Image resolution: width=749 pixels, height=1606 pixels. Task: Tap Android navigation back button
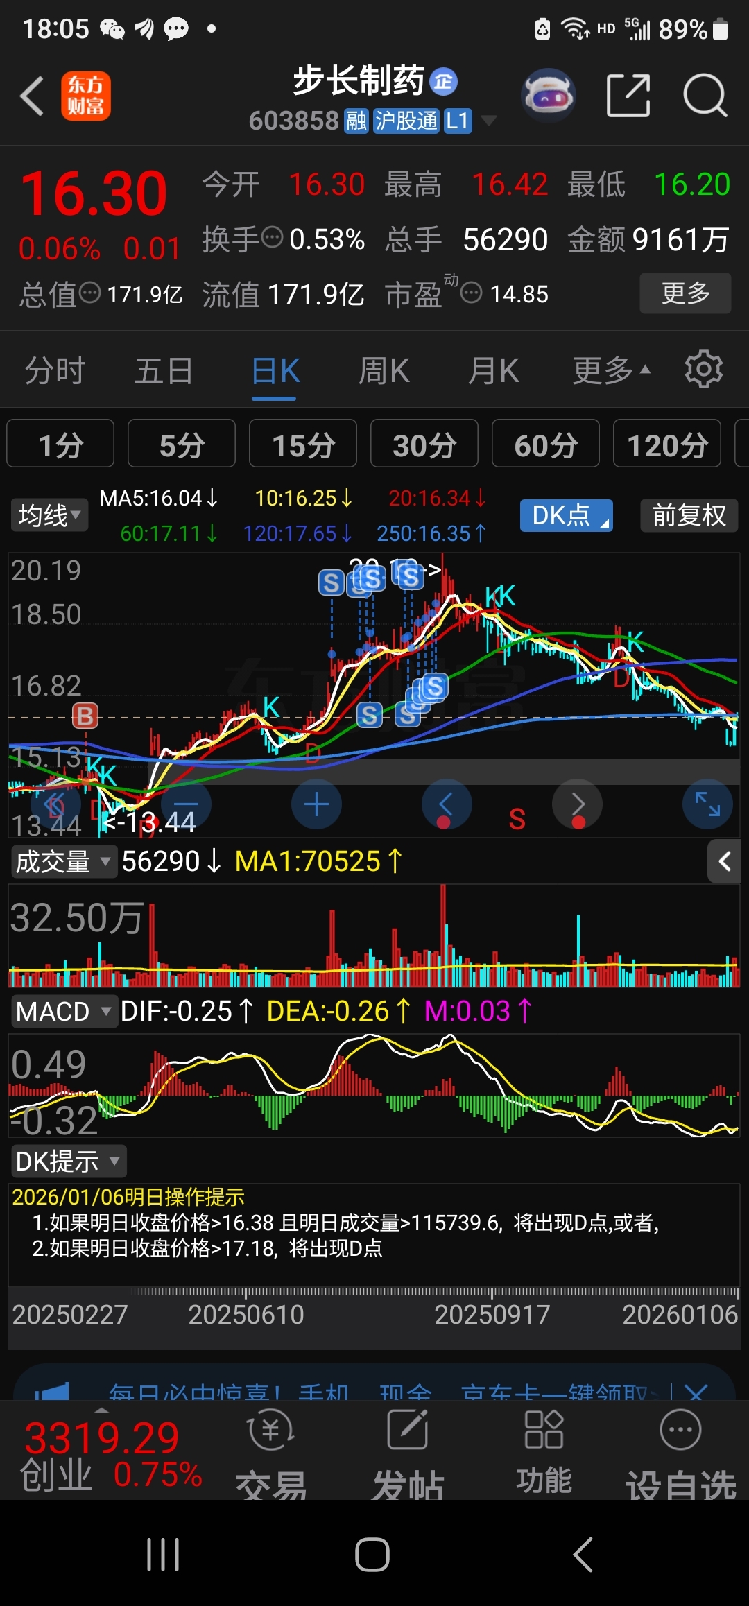pyautogui.click(x=583, y=1554)
